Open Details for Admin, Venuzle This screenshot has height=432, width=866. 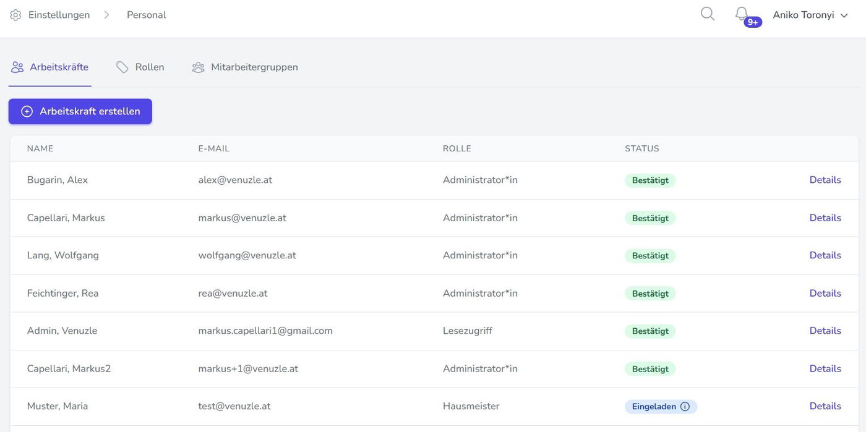tap(825, 331)
